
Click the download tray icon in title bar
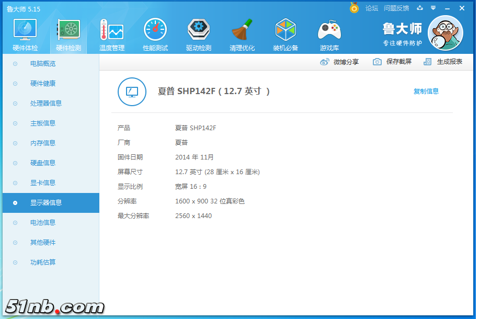tap(419, 8)
